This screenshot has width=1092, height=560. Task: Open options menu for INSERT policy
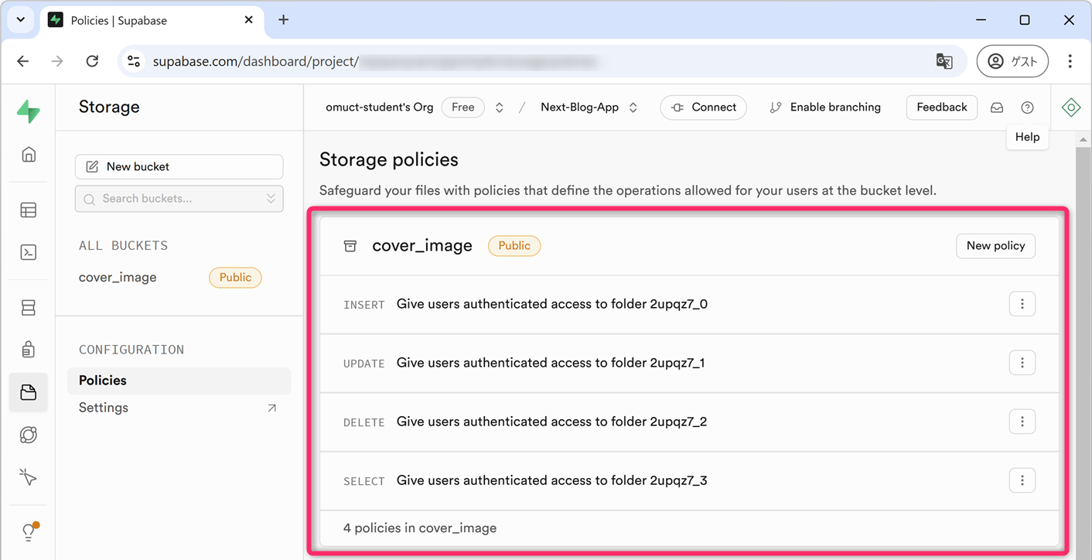pos(1022,304)
